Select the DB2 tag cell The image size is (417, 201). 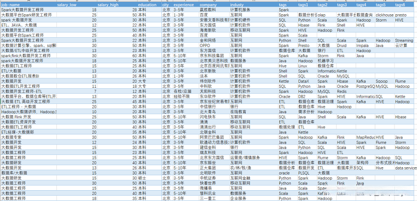tap(307, 97)
